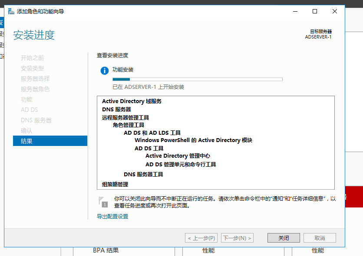
Task: Click the AD DS 和 AD LDS 工具 entry
Action: (152, 133)
